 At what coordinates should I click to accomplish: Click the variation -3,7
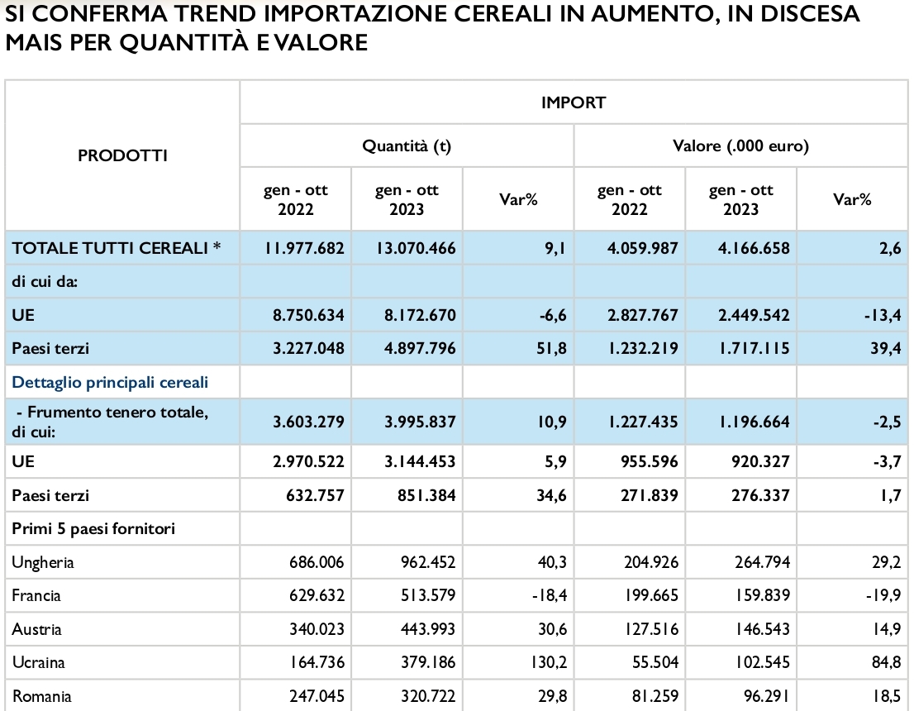click(888, 462)
